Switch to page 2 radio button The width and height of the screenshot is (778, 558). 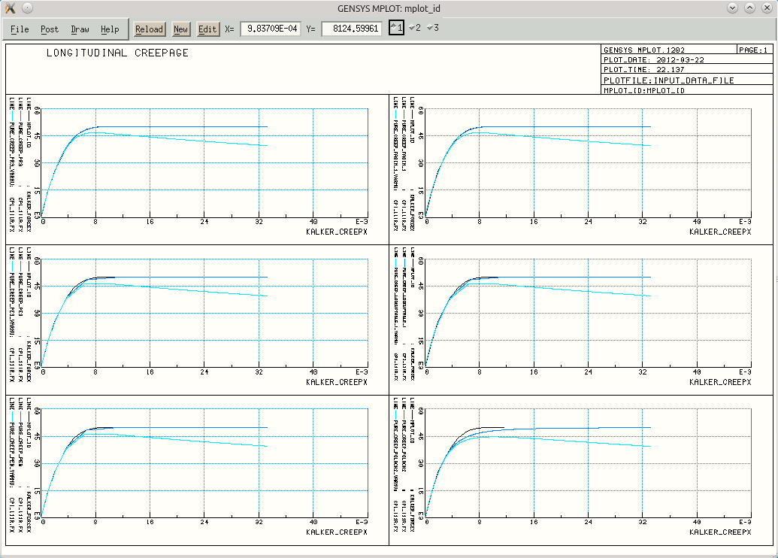pyautogui.click(x=415, y=28)
